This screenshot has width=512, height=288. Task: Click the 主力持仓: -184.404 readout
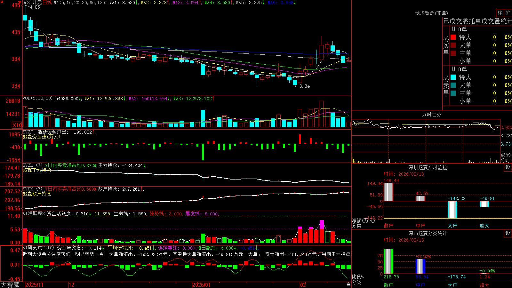[122, 165]
